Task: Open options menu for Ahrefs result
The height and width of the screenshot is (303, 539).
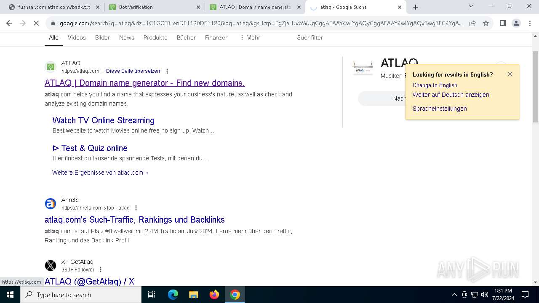Action: coord(136,208)
